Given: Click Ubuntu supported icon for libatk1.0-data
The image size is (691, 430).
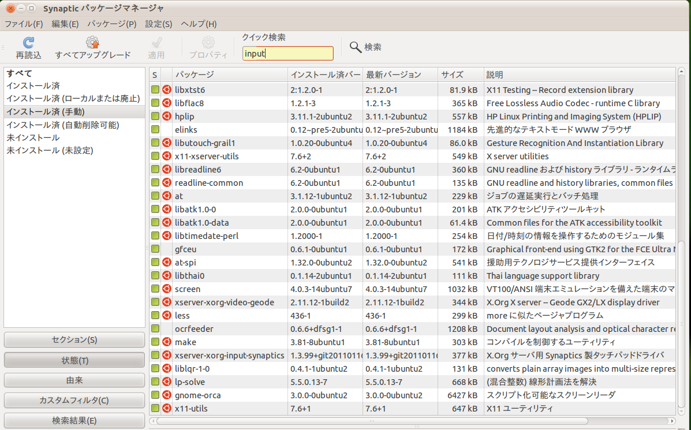Looking at the screenshot, I should [x=167, y=222].
